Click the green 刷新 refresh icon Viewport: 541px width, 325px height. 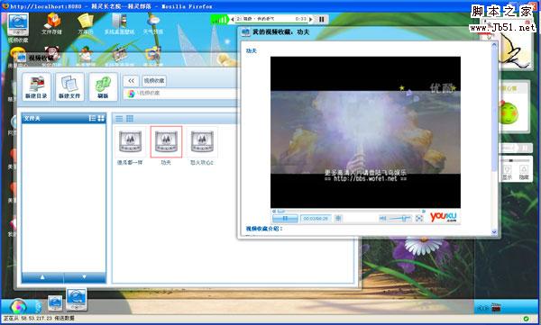point(103,86)
